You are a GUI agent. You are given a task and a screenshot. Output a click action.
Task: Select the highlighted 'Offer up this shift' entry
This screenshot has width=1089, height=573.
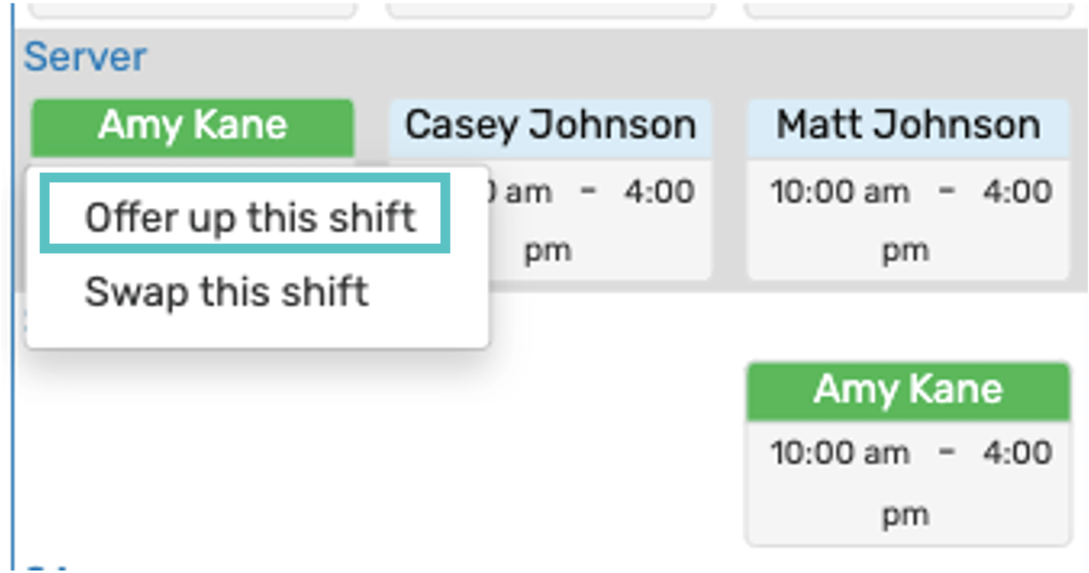(250, 217)
